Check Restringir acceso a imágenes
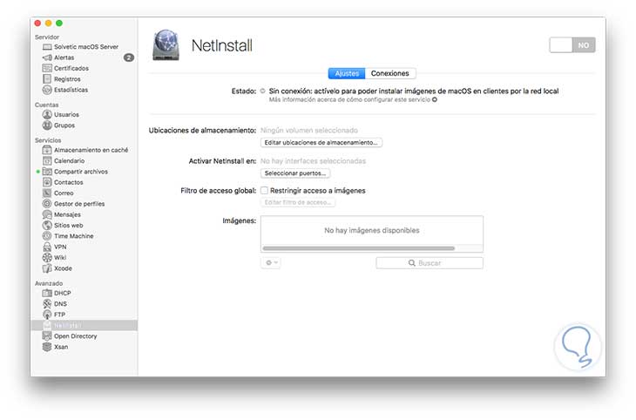The image size is (636, 420). [265, 190]
